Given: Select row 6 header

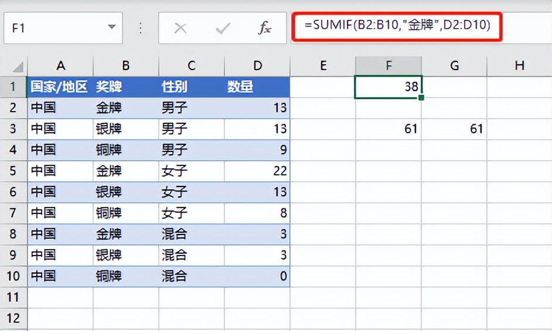Looking at the screenshot, I should (x=13, y=192).
